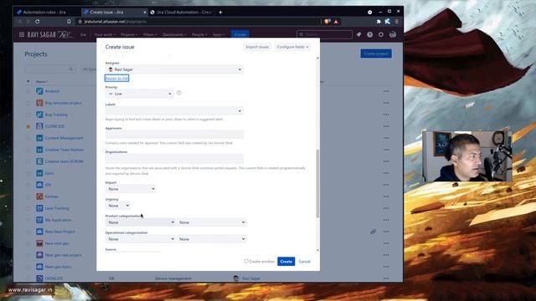Toggle the star for Bug template project
The width and height of the screenshot is (536, 301).
(x=28, y=103)
